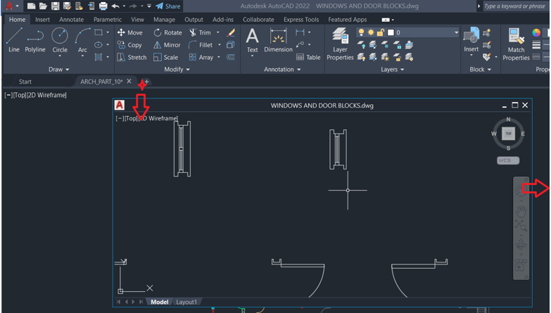This screenshot has height=313, width=551.
Task: Choose the Move tool in Modify
Action: point(129,32)
